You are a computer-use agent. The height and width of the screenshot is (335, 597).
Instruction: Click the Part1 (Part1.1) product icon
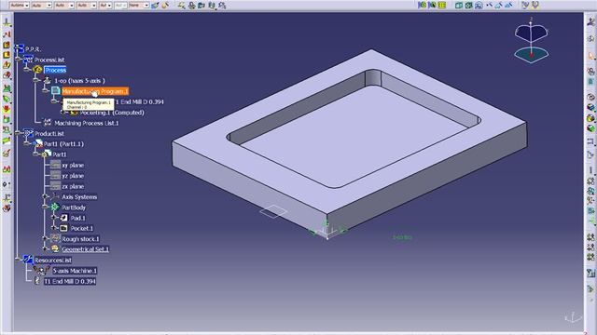coord(38,143)
